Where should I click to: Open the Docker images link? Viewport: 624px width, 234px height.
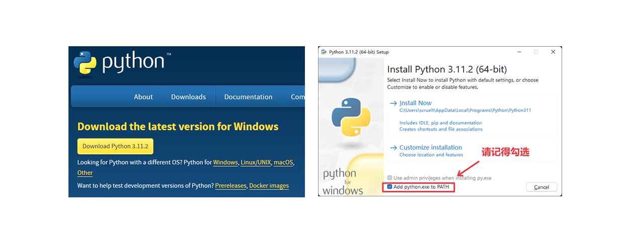coord(269,186)
